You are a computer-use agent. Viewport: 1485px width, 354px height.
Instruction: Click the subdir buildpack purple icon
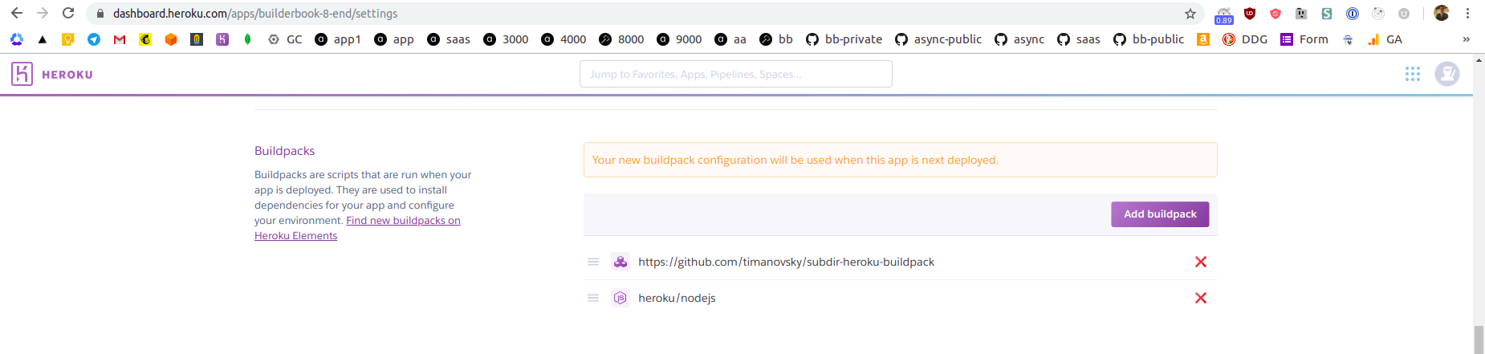pyautogui.click(x=620, y=262)
